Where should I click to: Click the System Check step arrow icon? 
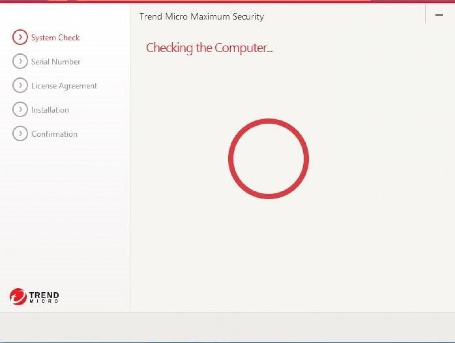[20, 37]
